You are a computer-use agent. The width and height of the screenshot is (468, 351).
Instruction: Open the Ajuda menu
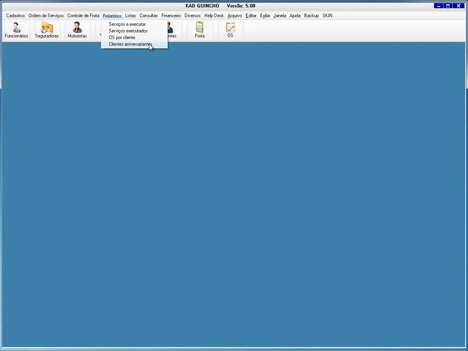point(295,16)
